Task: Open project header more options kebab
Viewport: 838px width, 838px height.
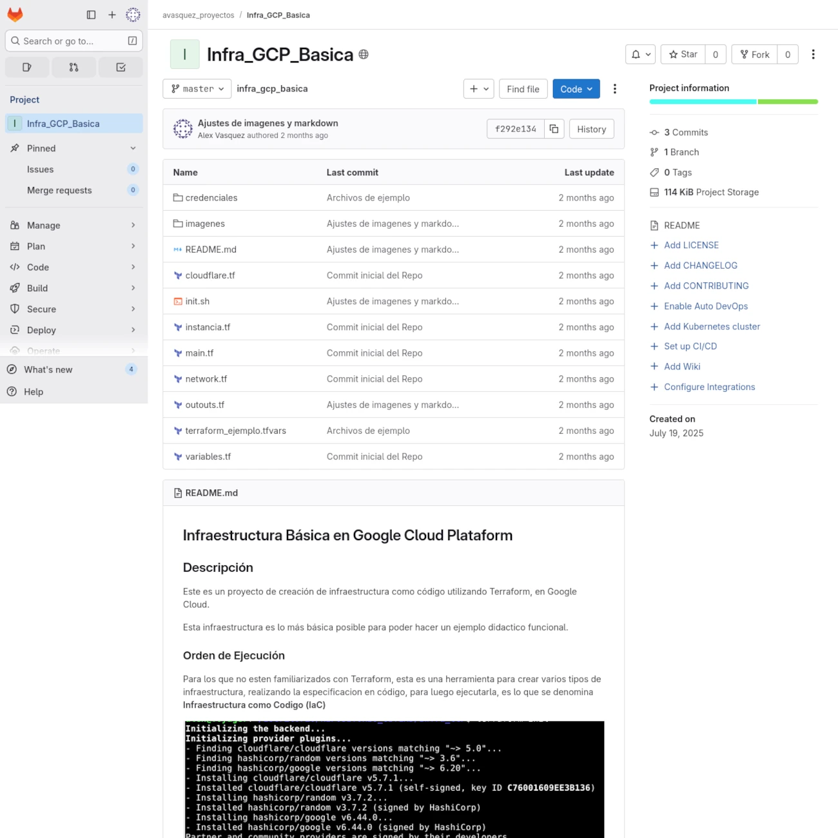Action: tap(813, 55)
